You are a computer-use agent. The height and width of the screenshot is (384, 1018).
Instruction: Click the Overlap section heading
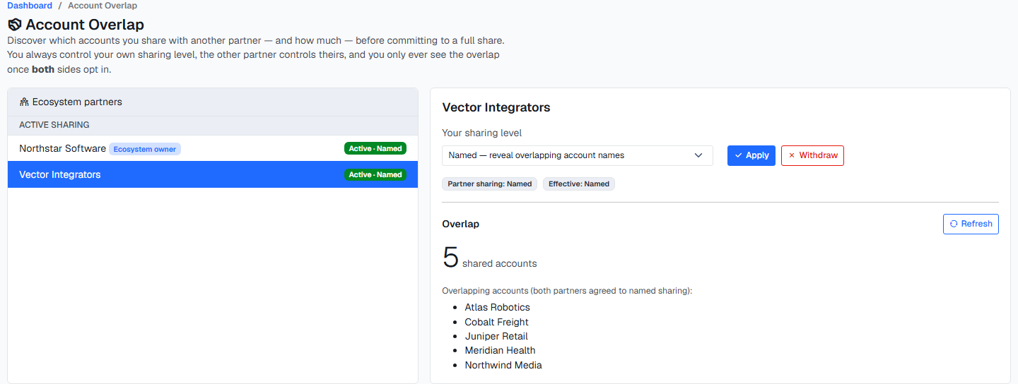click(460, 224)
